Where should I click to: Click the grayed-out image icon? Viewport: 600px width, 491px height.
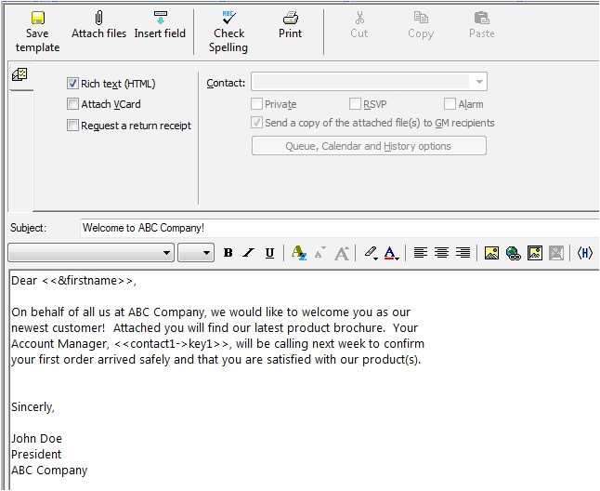[x=556, y=253]
